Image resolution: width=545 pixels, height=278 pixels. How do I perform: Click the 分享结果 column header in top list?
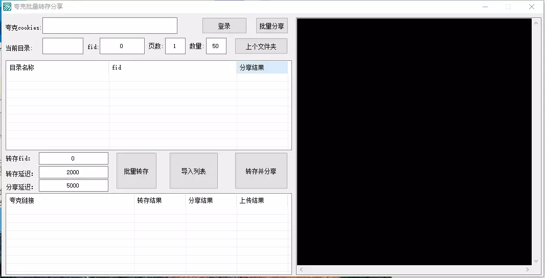pos(262,67)
